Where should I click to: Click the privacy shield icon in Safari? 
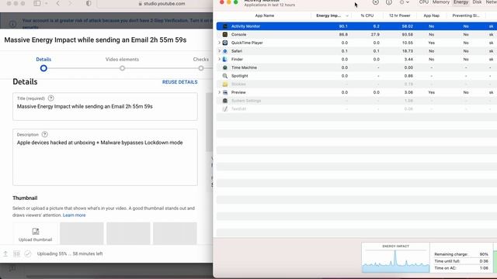89,3
